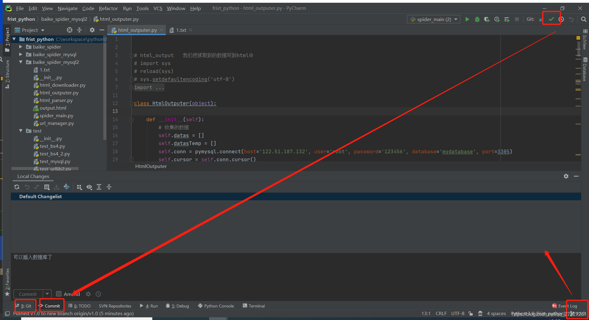Open the Python Console tool window
Screen dimensions: 589x320
[219, 306]
